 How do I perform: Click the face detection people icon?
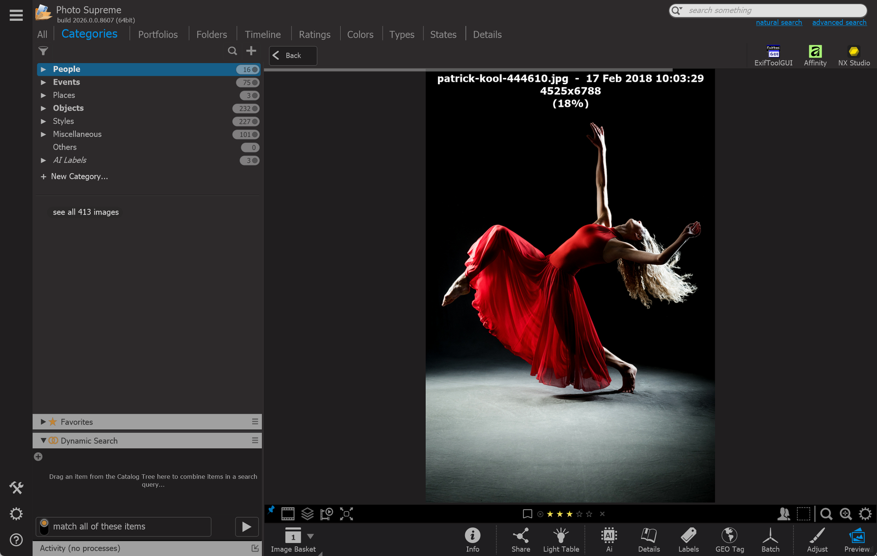pyautogui.click(x=784, y=514)
